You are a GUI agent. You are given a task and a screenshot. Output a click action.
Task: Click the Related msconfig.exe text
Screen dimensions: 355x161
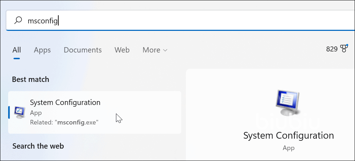coord(64,122)
